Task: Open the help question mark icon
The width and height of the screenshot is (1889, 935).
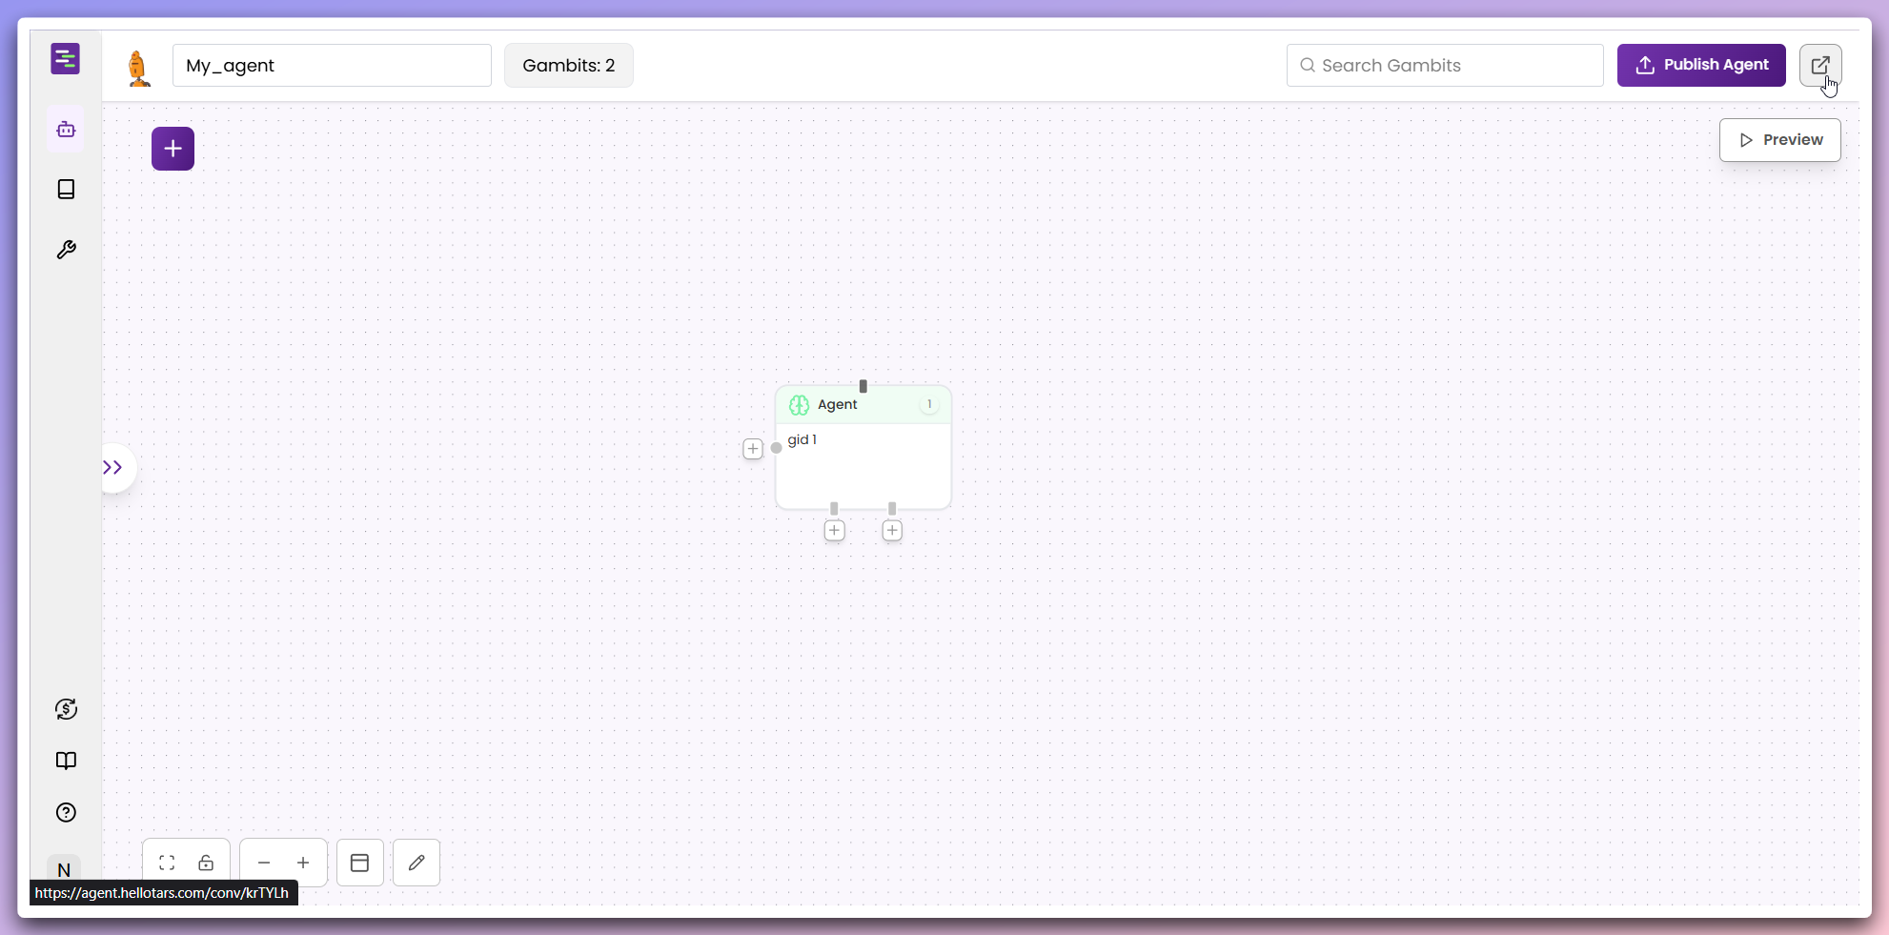Action: point(65,812)
